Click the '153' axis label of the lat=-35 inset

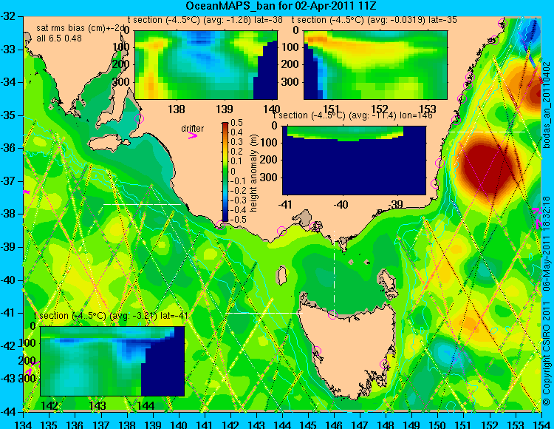coord(428,109)
